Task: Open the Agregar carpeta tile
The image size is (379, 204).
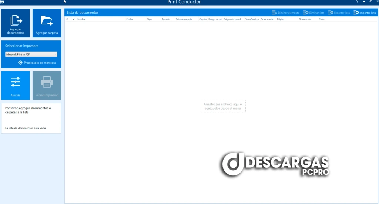Action: coord(47,23)
